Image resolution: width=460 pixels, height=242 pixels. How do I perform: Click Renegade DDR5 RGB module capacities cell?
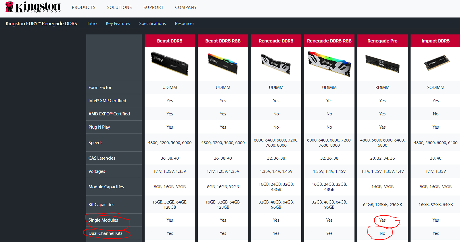[329, 187]
